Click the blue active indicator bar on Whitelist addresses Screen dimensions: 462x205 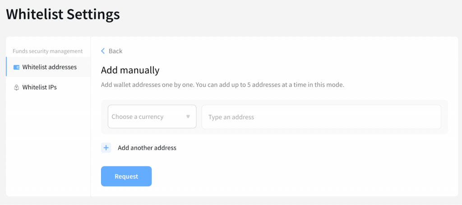click(x=6, y=67)
